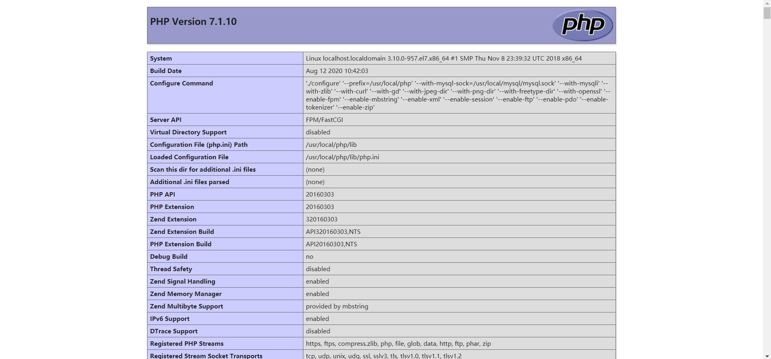The width and height of the screenshot is (771, 359).
Task: Click the "API20160303,NTS" value
Action: [331, 244]
